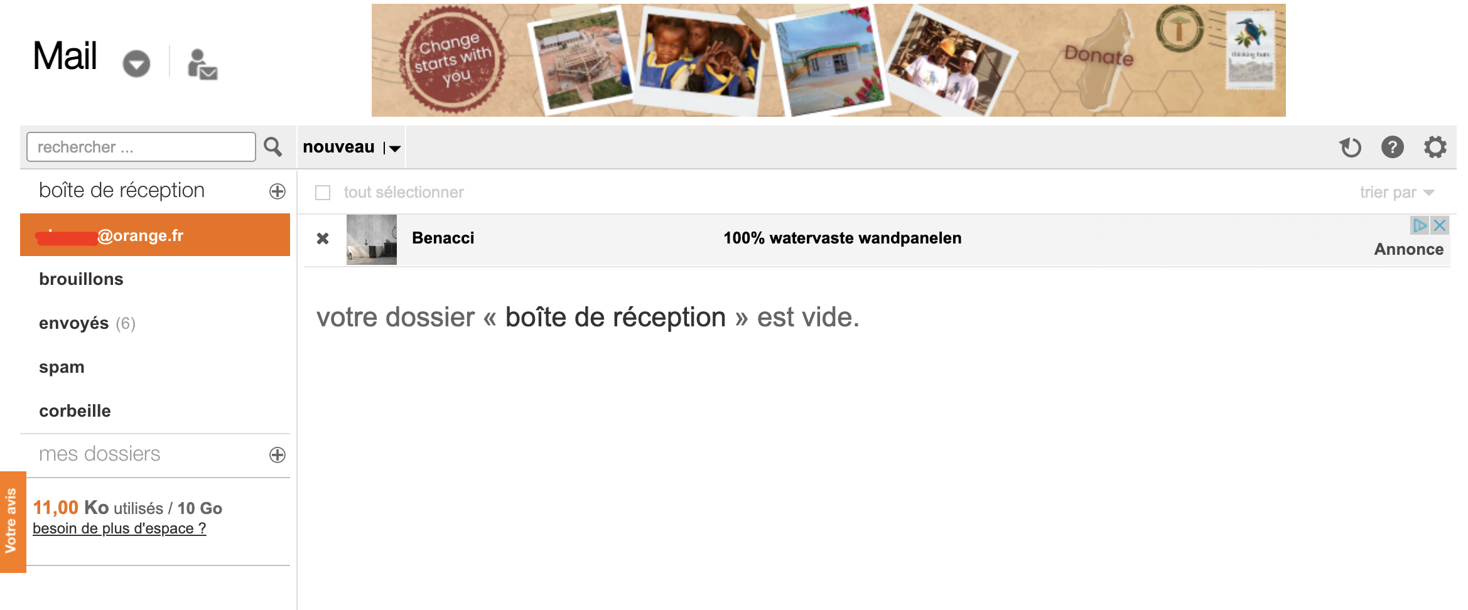The height and width of the screenshot is (610, 1468).
Task: Open the nouveau dropdown arrow
Action: (x=394, y=149)
